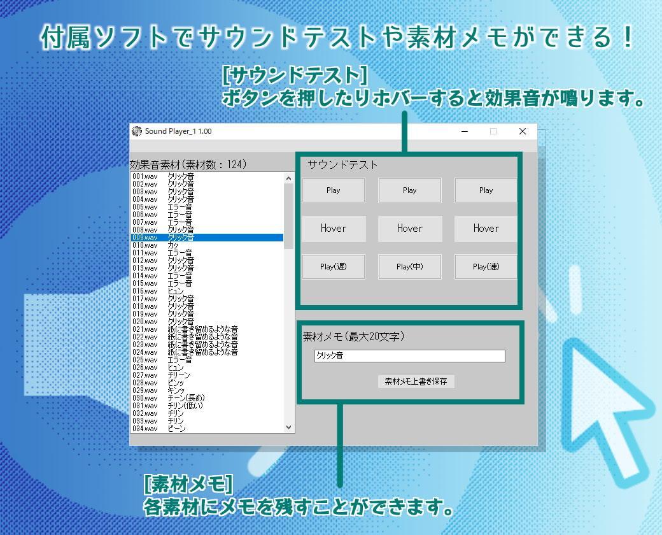Screen dimensions: 662x535
Task: Select 010.wav カッ in the list
Action: (x=207, y=245)
